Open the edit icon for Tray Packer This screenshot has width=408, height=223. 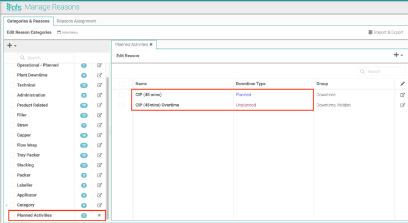[99, 155]
